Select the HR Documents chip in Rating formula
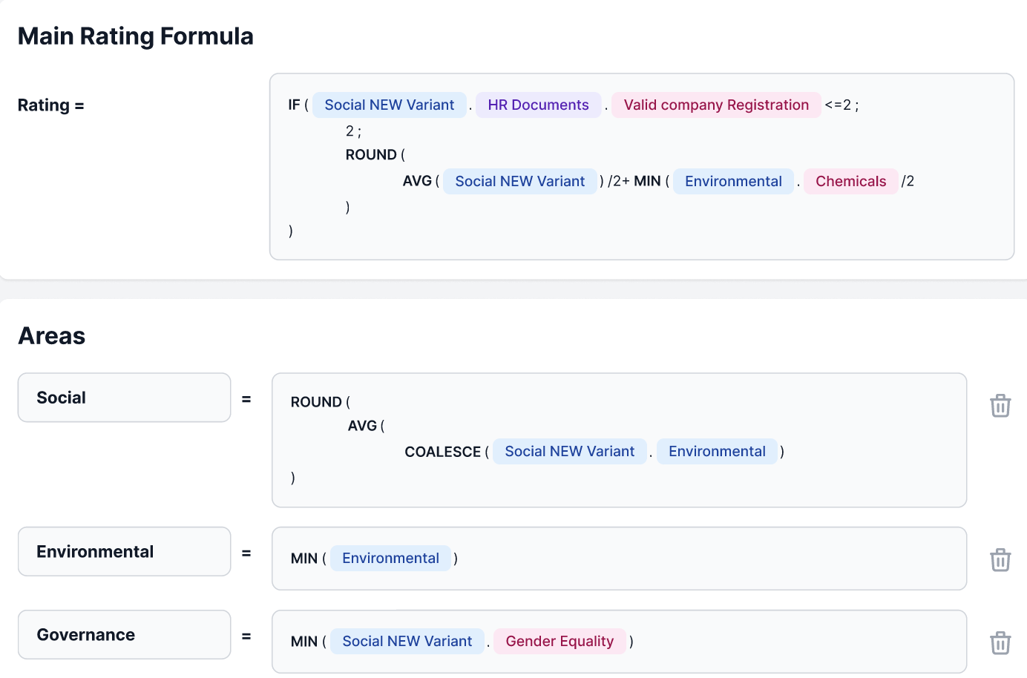The height and width of the screenshot is (678, 1027). click(x=539, y=105)
